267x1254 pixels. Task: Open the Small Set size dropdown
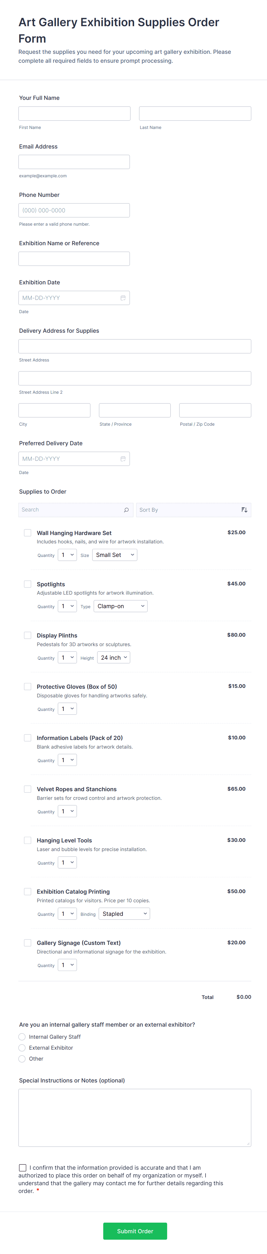pyautogui.click(x=115, y=555)
